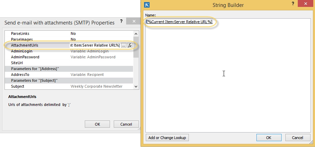Select the Subject property

pos(18,86)
